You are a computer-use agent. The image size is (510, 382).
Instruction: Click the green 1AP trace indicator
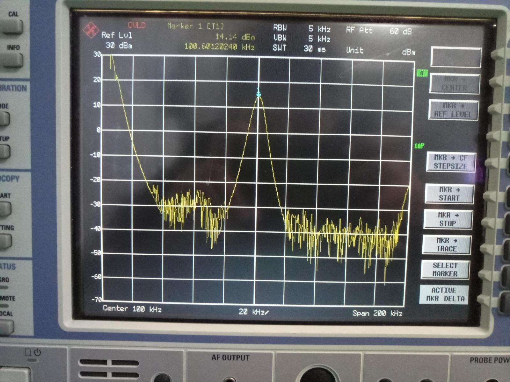[x=419, y=145]
